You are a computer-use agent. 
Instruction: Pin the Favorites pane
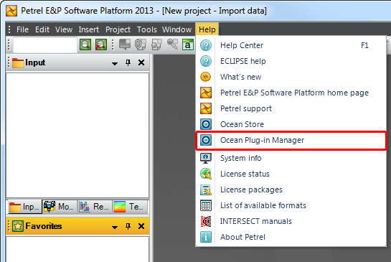pos(128,226)
